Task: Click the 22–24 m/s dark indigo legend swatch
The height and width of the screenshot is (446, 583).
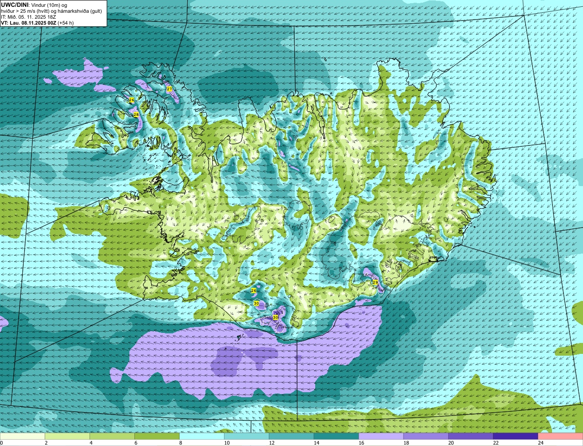Action: tap(516, 436)
